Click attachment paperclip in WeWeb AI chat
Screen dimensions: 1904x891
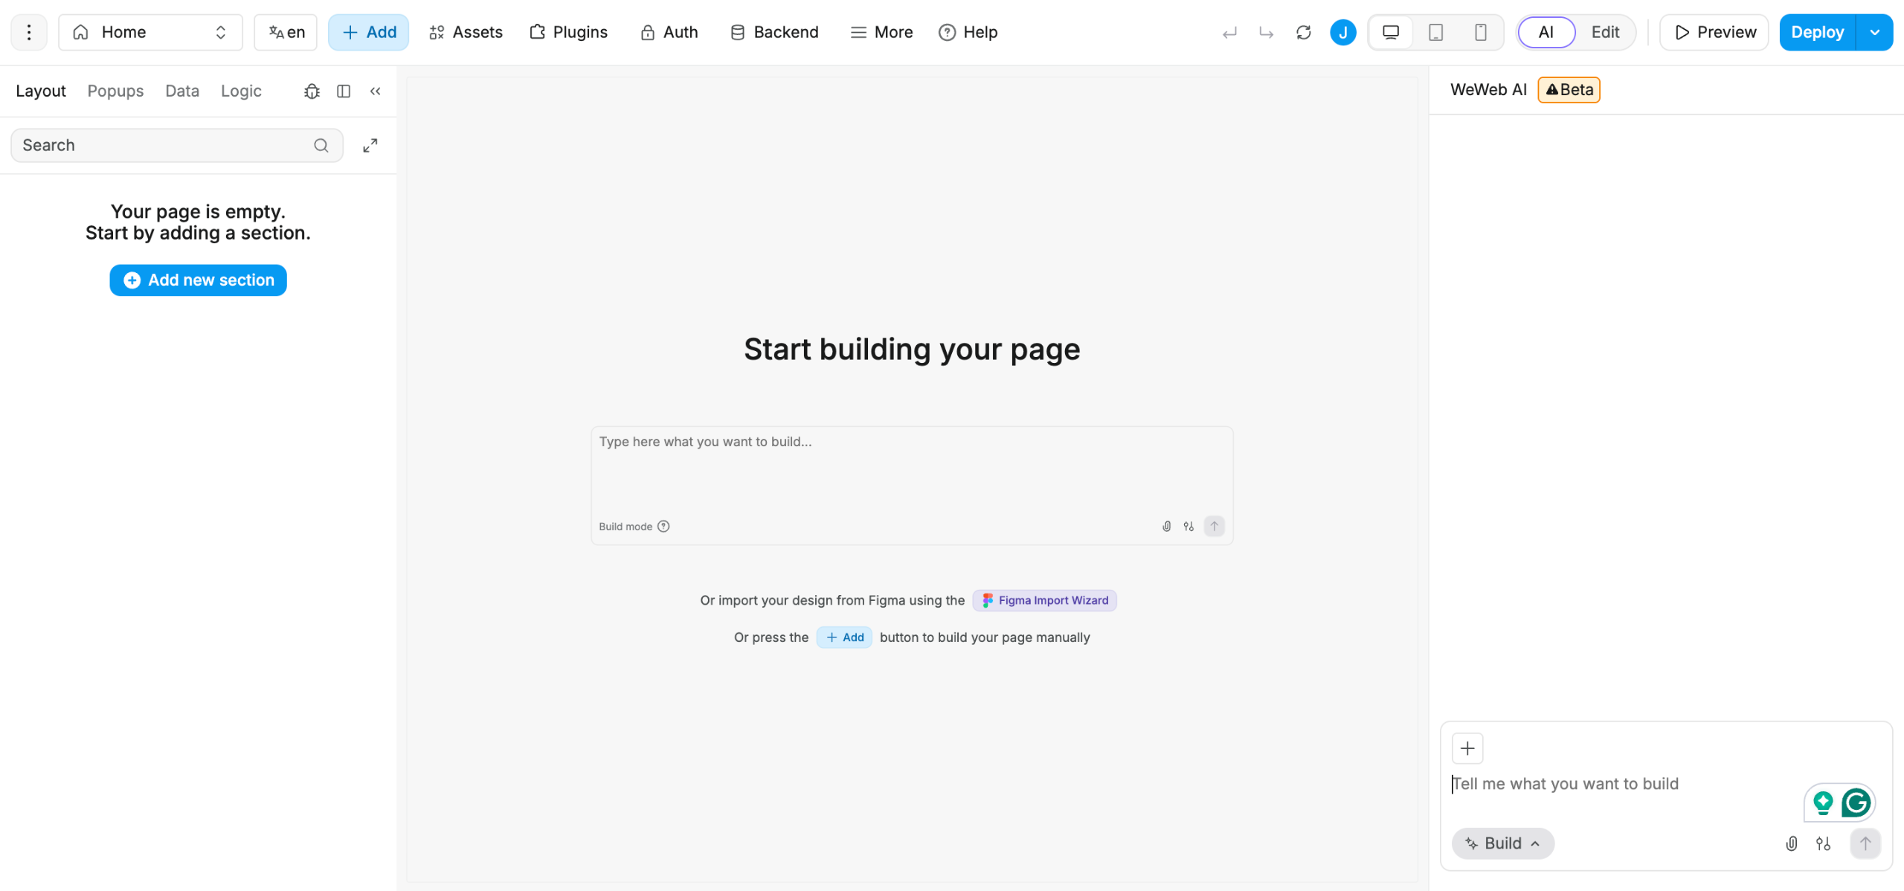point(1791,843)
